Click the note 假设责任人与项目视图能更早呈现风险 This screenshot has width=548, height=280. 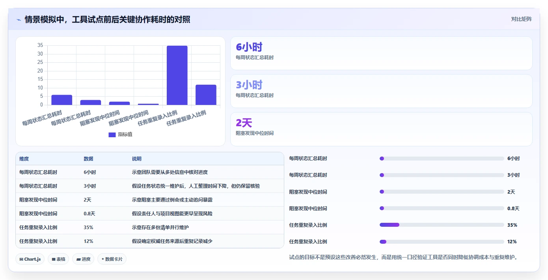coord(172,214)
